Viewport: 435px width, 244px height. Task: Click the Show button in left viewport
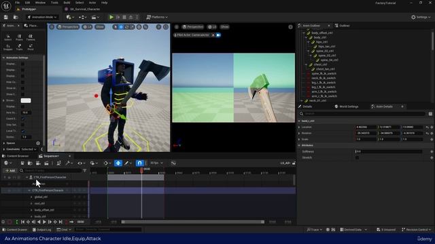(100, 27)
